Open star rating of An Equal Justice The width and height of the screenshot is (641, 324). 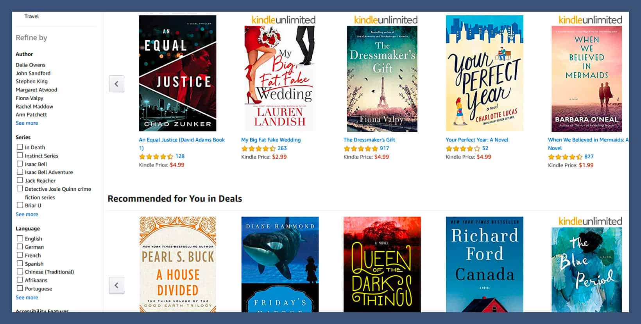click(156, 156)
